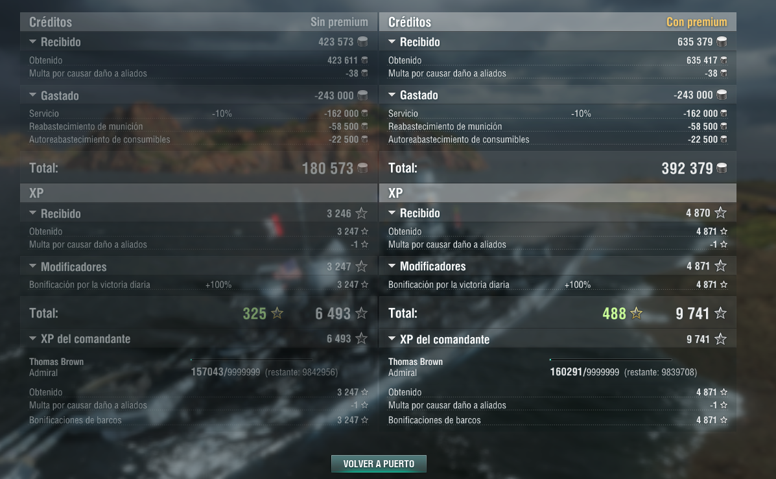The width and height of the screenshot is (776, 479).
Task: Collapse the Gastado section with premium
Action: (392, 95)
